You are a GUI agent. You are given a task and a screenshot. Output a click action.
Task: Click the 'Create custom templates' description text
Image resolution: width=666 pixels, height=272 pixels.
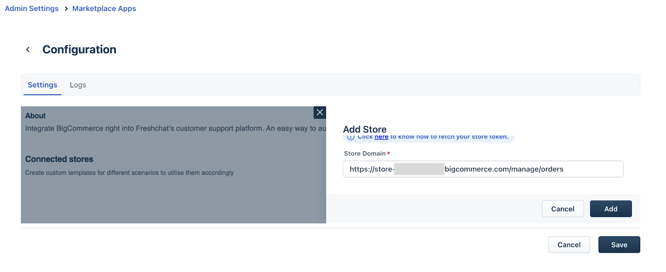129,173
